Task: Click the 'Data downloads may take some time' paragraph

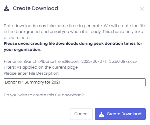Action: [74, 32]
